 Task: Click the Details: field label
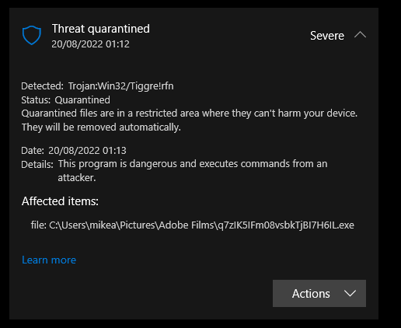pyautogui.click(x=37, y=165)
